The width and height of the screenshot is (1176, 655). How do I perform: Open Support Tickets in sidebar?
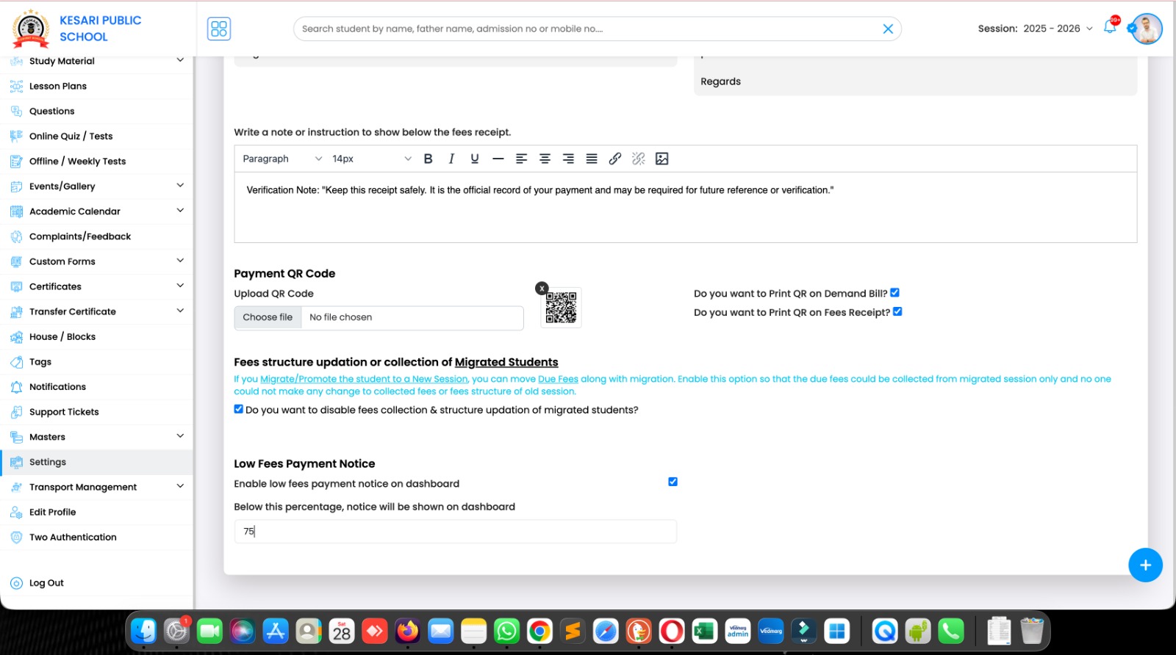pyautogui.click(x=97, y=411)
